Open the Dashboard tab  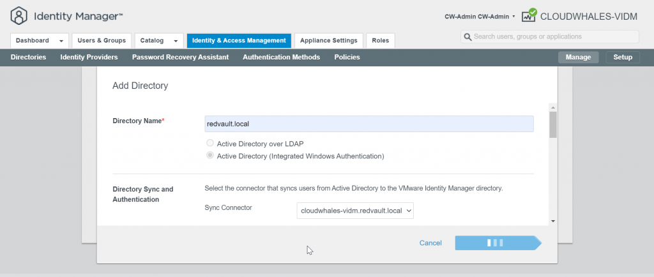pyautogui.click(x=39, y=40)
